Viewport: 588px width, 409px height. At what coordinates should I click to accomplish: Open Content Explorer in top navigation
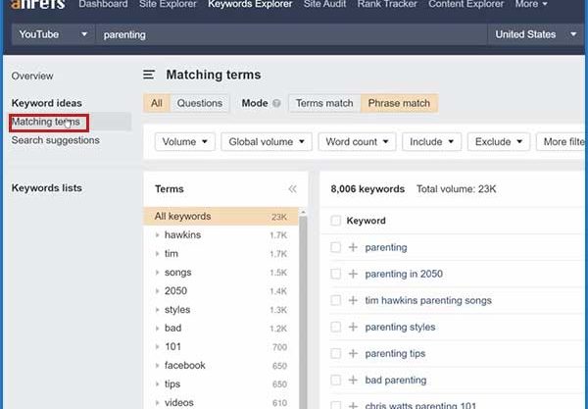point(466,4)
